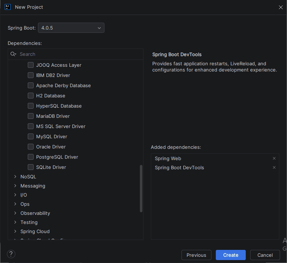The height and width of the screenshot is (263, 287).
Task: Enable the IBM DB2 Driver checkbox
Action: click(31, 75)
